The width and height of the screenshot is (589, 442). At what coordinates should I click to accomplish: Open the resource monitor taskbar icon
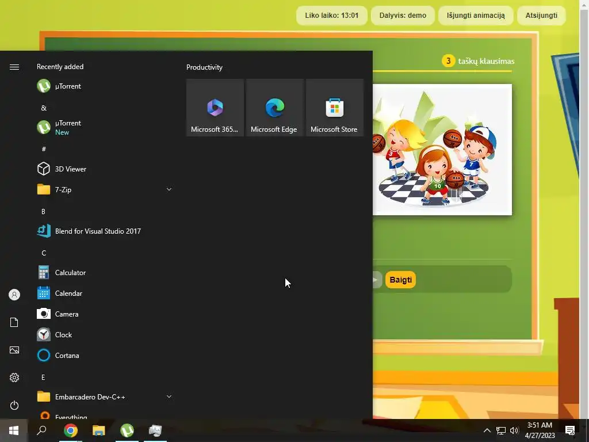pos(155,430)
